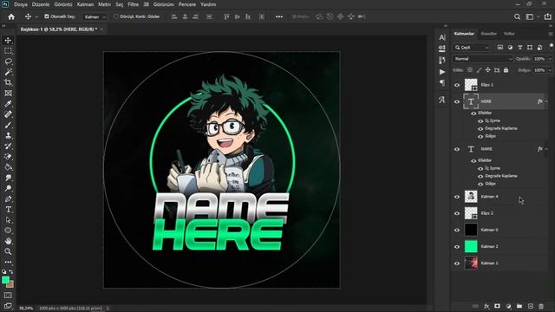This screenshot has width=555, height=312.
Task: Open the Paragraph panel icon
Action: (442, 83)
